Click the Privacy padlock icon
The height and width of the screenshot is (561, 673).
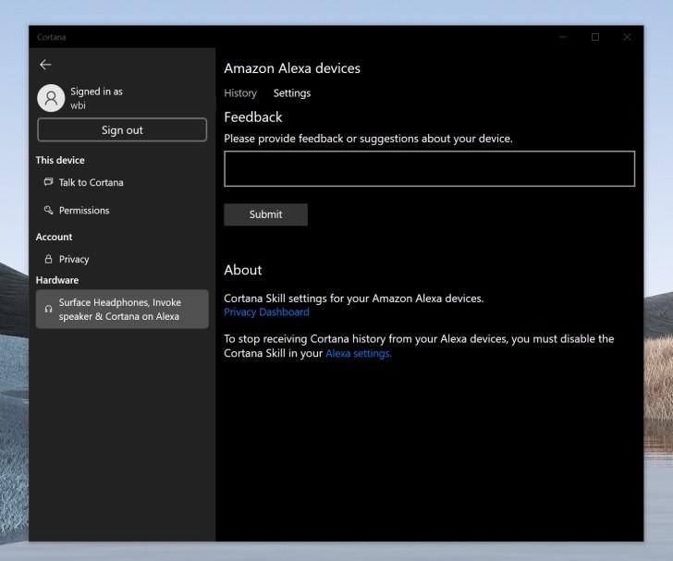pos(49,260)
